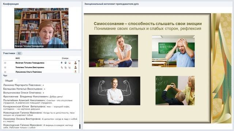Viewport: 234px width, 131px height.
Task: Click presenter name caption on video
Action: 29,46
